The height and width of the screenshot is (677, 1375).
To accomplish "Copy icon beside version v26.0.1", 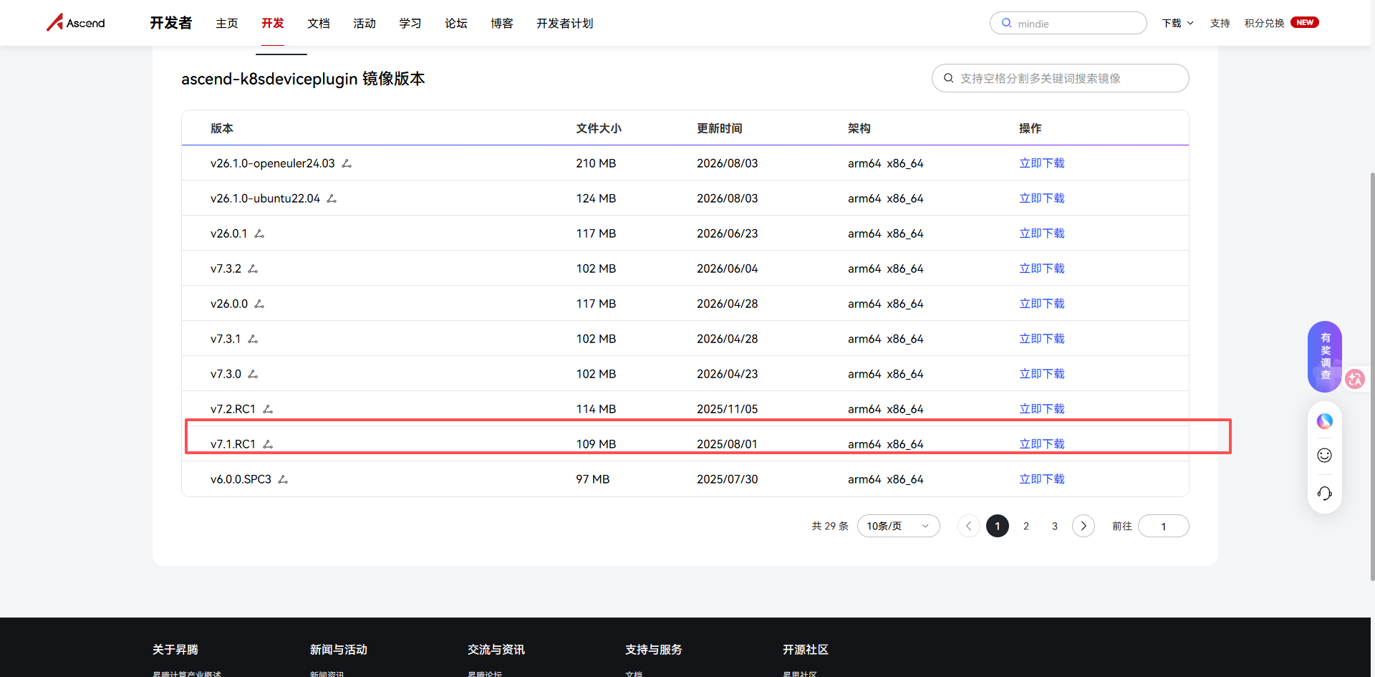I will point(259,234).
